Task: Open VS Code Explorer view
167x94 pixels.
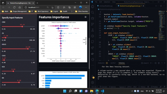Action: [92, 7]
